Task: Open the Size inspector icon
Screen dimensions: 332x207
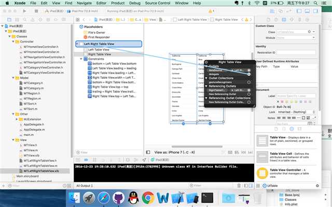Action: (x=300, y=20)
